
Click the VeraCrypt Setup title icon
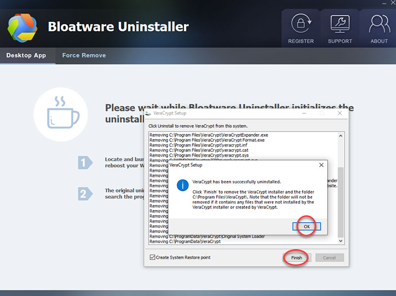[x=148, y=113]
